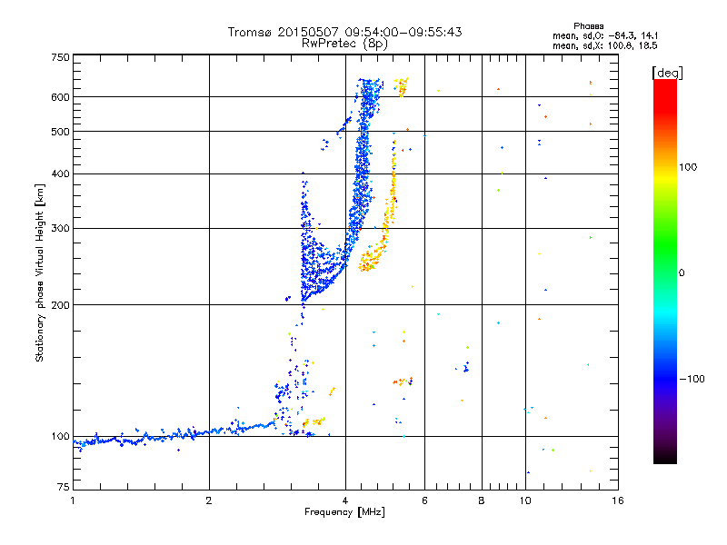Click the blue E-layer trace near 100 km

174,435
